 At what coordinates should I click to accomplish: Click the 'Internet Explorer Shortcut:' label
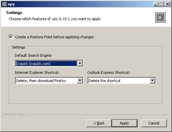coord(37,72)
